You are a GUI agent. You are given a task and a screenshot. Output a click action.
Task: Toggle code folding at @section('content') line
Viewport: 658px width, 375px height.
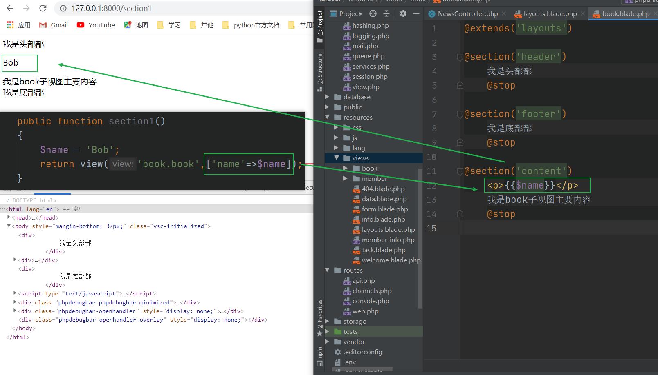460,171
